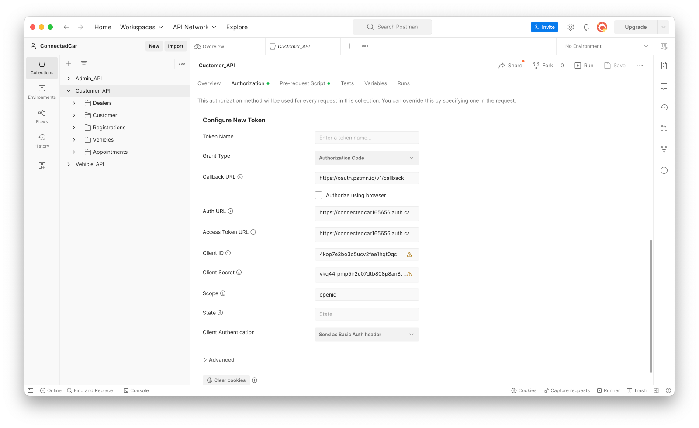The width and height of the screenshot is (699, 428).
Task: Switch to the Variables tab
Action: (x=376, y=83)
